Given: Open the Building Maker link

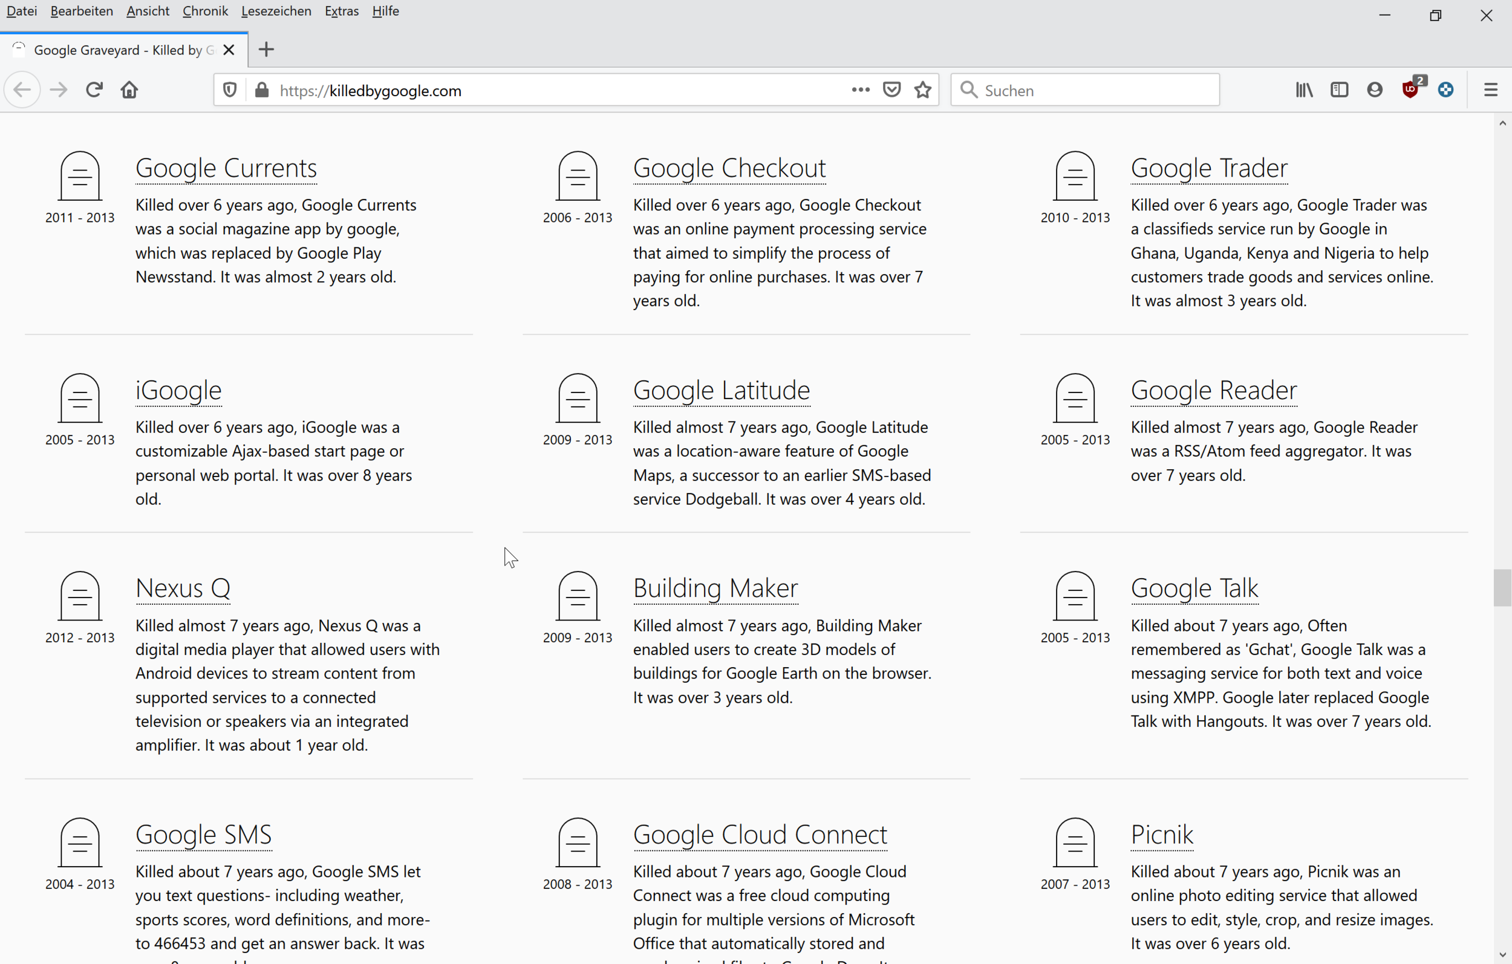Looking at the screenshot, I should click(716, 588).
